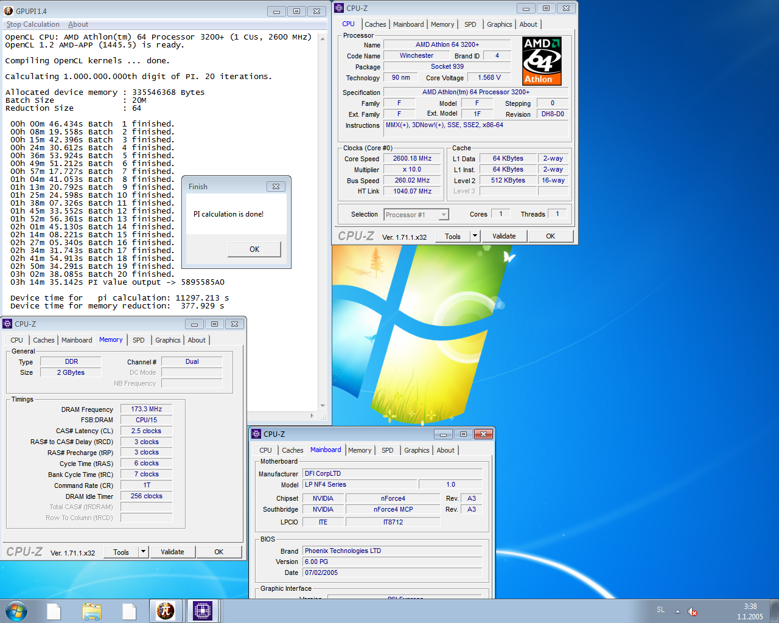Switch to Caches tab in top CPU-Z window
This screenshot has width=779, height=623.
click(x=376, y=24)
